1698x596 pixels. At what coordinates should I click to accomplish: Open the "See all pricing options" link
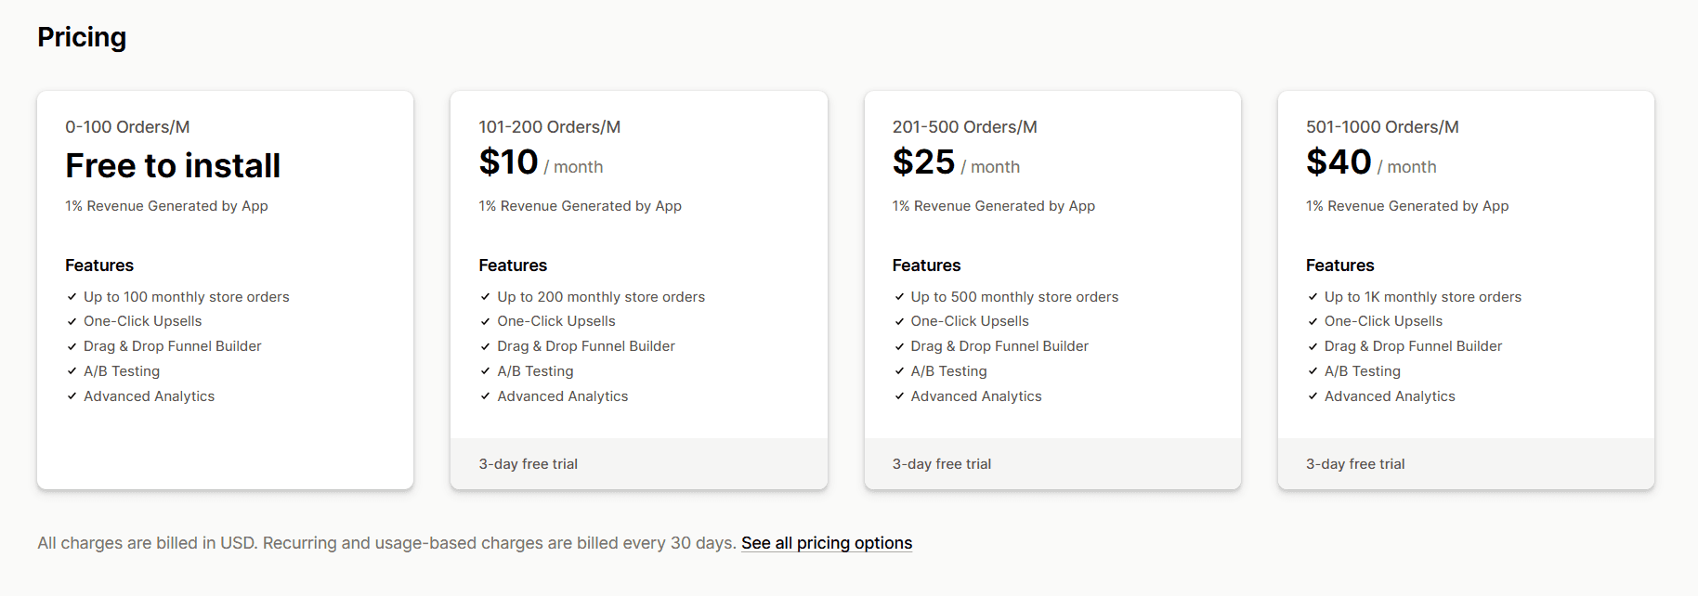tap(826, 542)
